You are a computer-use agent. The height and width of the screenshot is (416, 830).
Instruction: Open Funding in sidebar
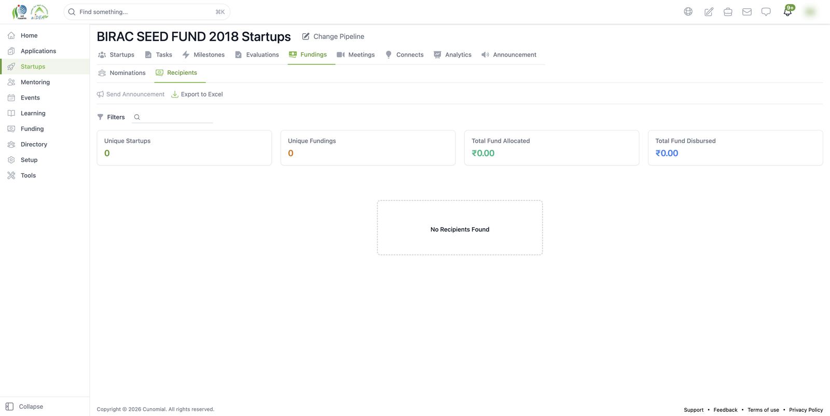[45, 129]
